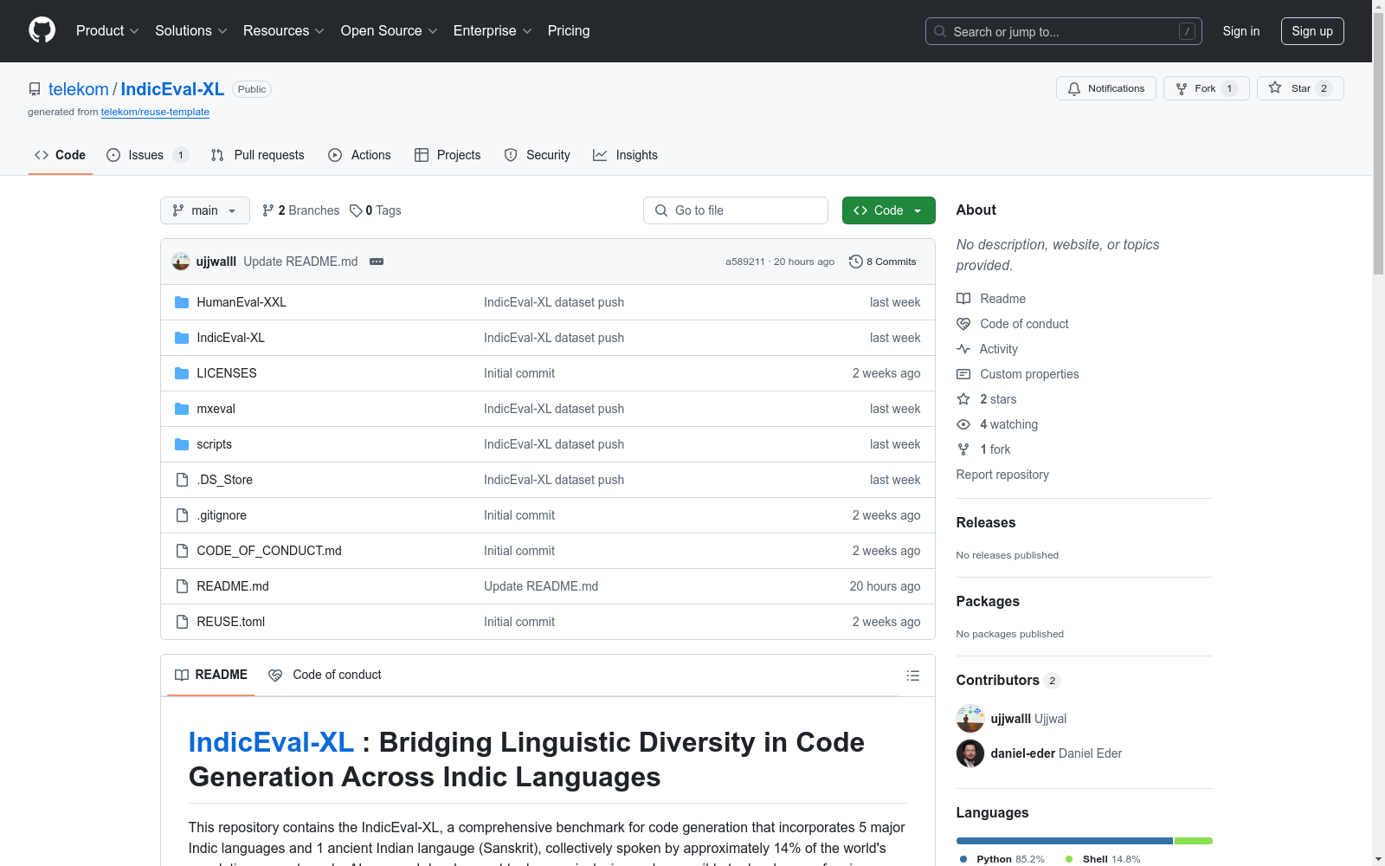1385x866 pixels.
Task: Expand the Open Source menu
Action: pos(390,31)
